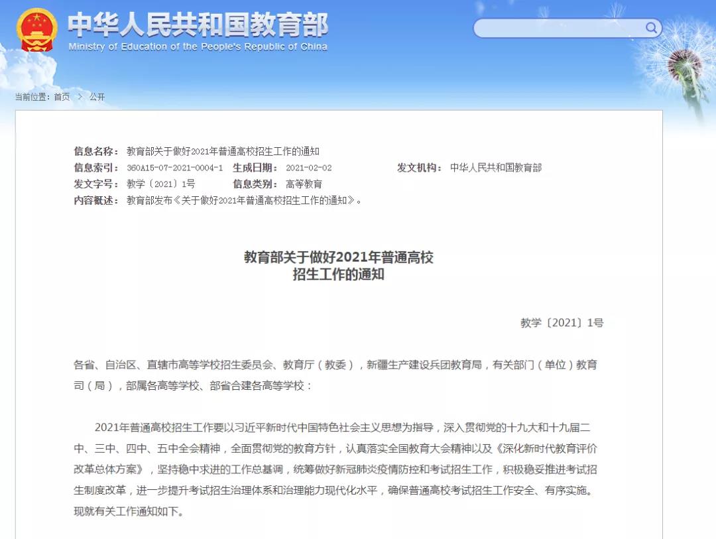
Task: Click the addressee line starting 各省、自治区
Action: tap(335, 365)
